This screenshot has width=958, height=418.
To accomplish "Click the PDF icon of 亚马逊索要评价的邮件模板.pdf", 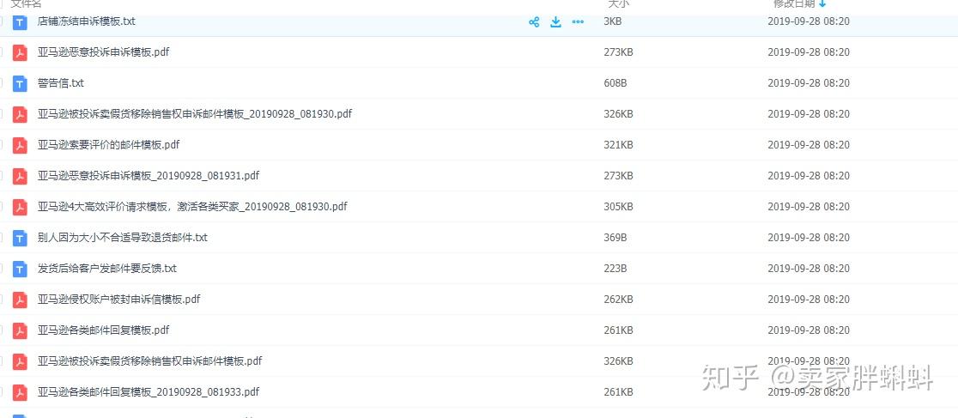I will pyautogui.click(x=20, y=145).
